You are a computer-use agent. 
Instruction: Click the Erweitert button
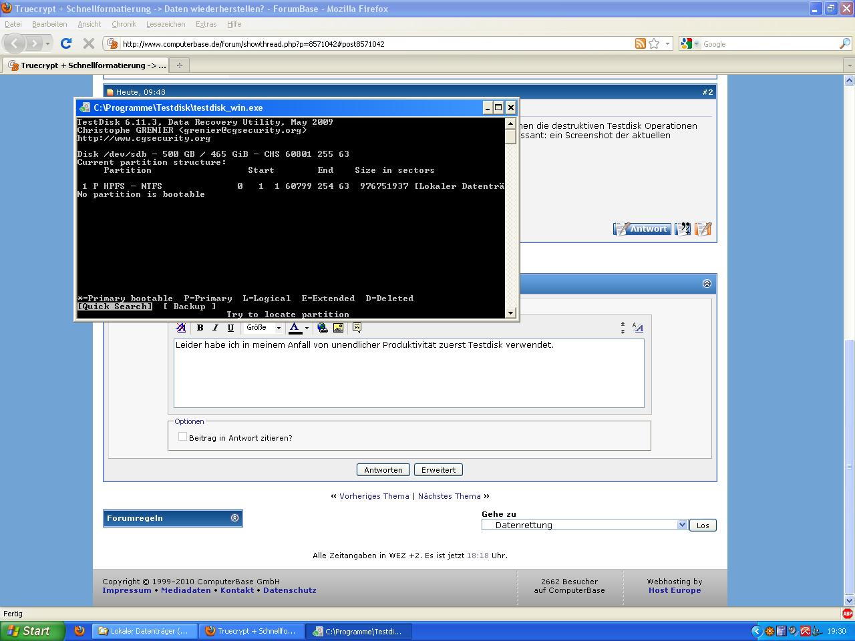pos(438,470)
